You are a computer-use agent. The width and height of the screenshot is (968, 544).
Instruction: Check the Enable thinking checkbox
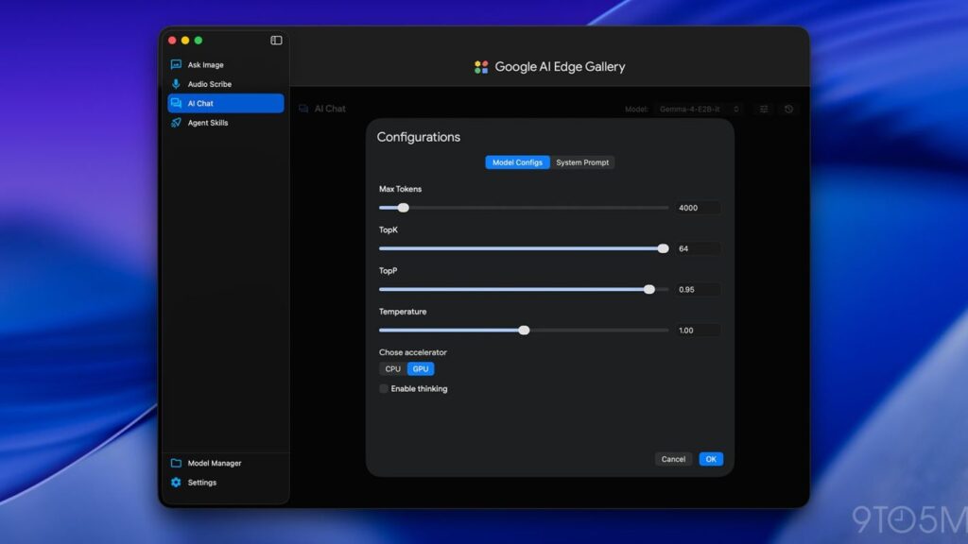[384, 388]
